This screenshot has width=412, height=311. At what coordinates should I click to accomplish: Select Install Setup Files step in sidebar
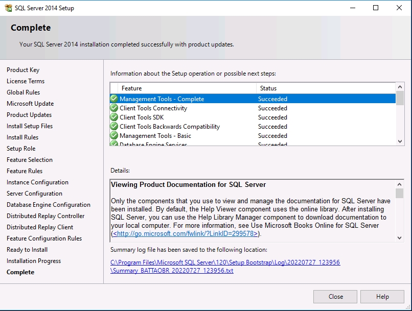(30, 126)
